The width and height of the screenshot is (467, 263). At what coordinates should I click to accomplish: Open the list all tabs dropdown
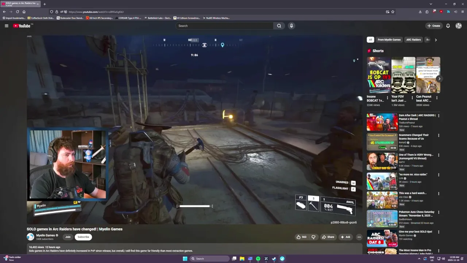[x=431, y=4]
